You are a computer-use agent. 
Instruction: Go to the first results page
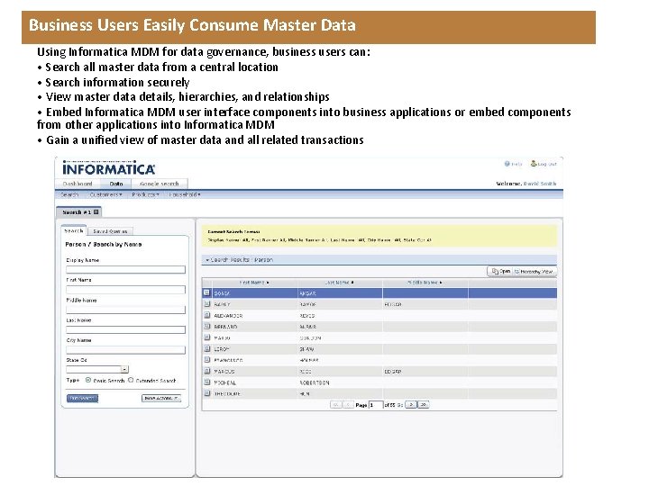click(x=335, y=405)
